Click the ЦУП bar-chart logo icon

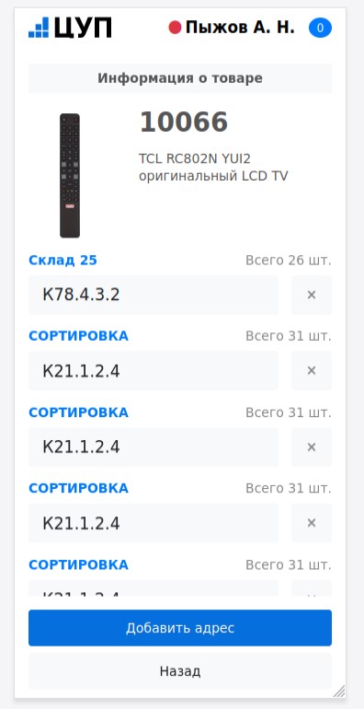[x=39, y=28]
